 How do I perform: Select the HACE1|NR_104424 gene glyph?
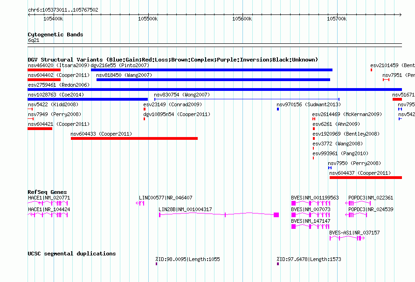tap(48, 215)
